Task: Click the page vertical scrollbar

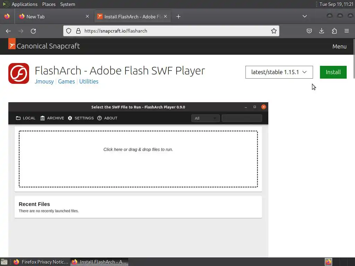Action: pyautogui.click(x=354, y=59)
